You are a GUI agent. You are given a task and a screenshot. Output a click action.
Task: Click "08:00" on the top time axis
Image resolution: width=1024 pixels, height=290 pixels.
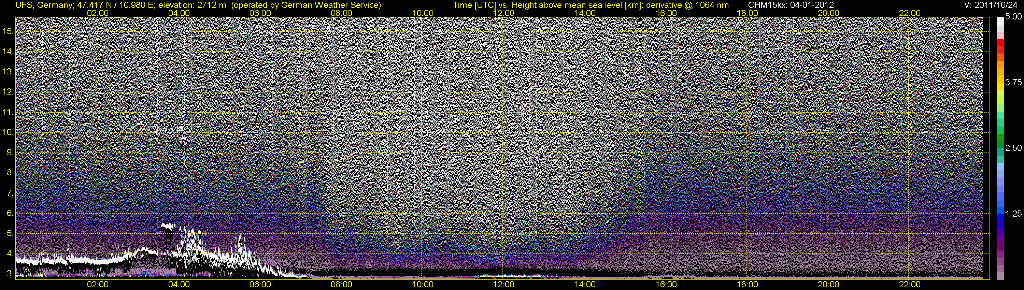pos(341,13)
